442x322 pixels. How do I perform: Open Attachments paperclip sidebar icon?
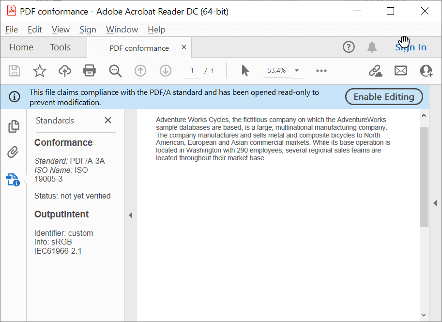pyautogui.click(x=13, y=152)
